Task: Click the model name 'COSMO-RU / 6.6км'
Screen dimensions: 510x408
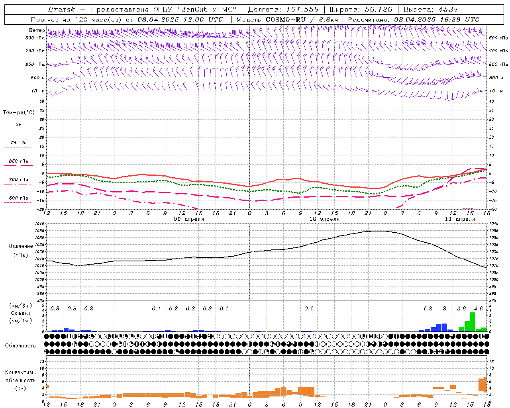Action: (x=302, y=20)
